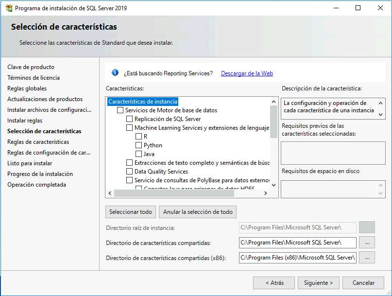392x296 pixels.
Task: Browse for shared features directory
Action: coord(367,243)
